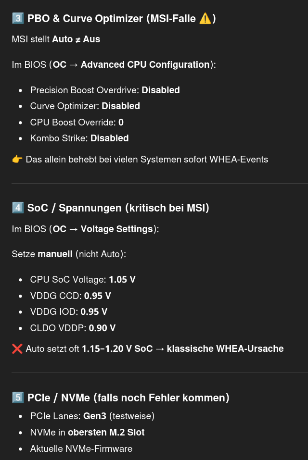Click the CLDO VDDP voltage line
308x460 pixels.
point(73,328)
